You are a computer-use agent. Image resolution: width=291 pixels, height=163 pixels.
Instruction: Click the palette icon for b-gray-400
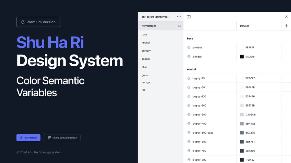tap(189, 124)
